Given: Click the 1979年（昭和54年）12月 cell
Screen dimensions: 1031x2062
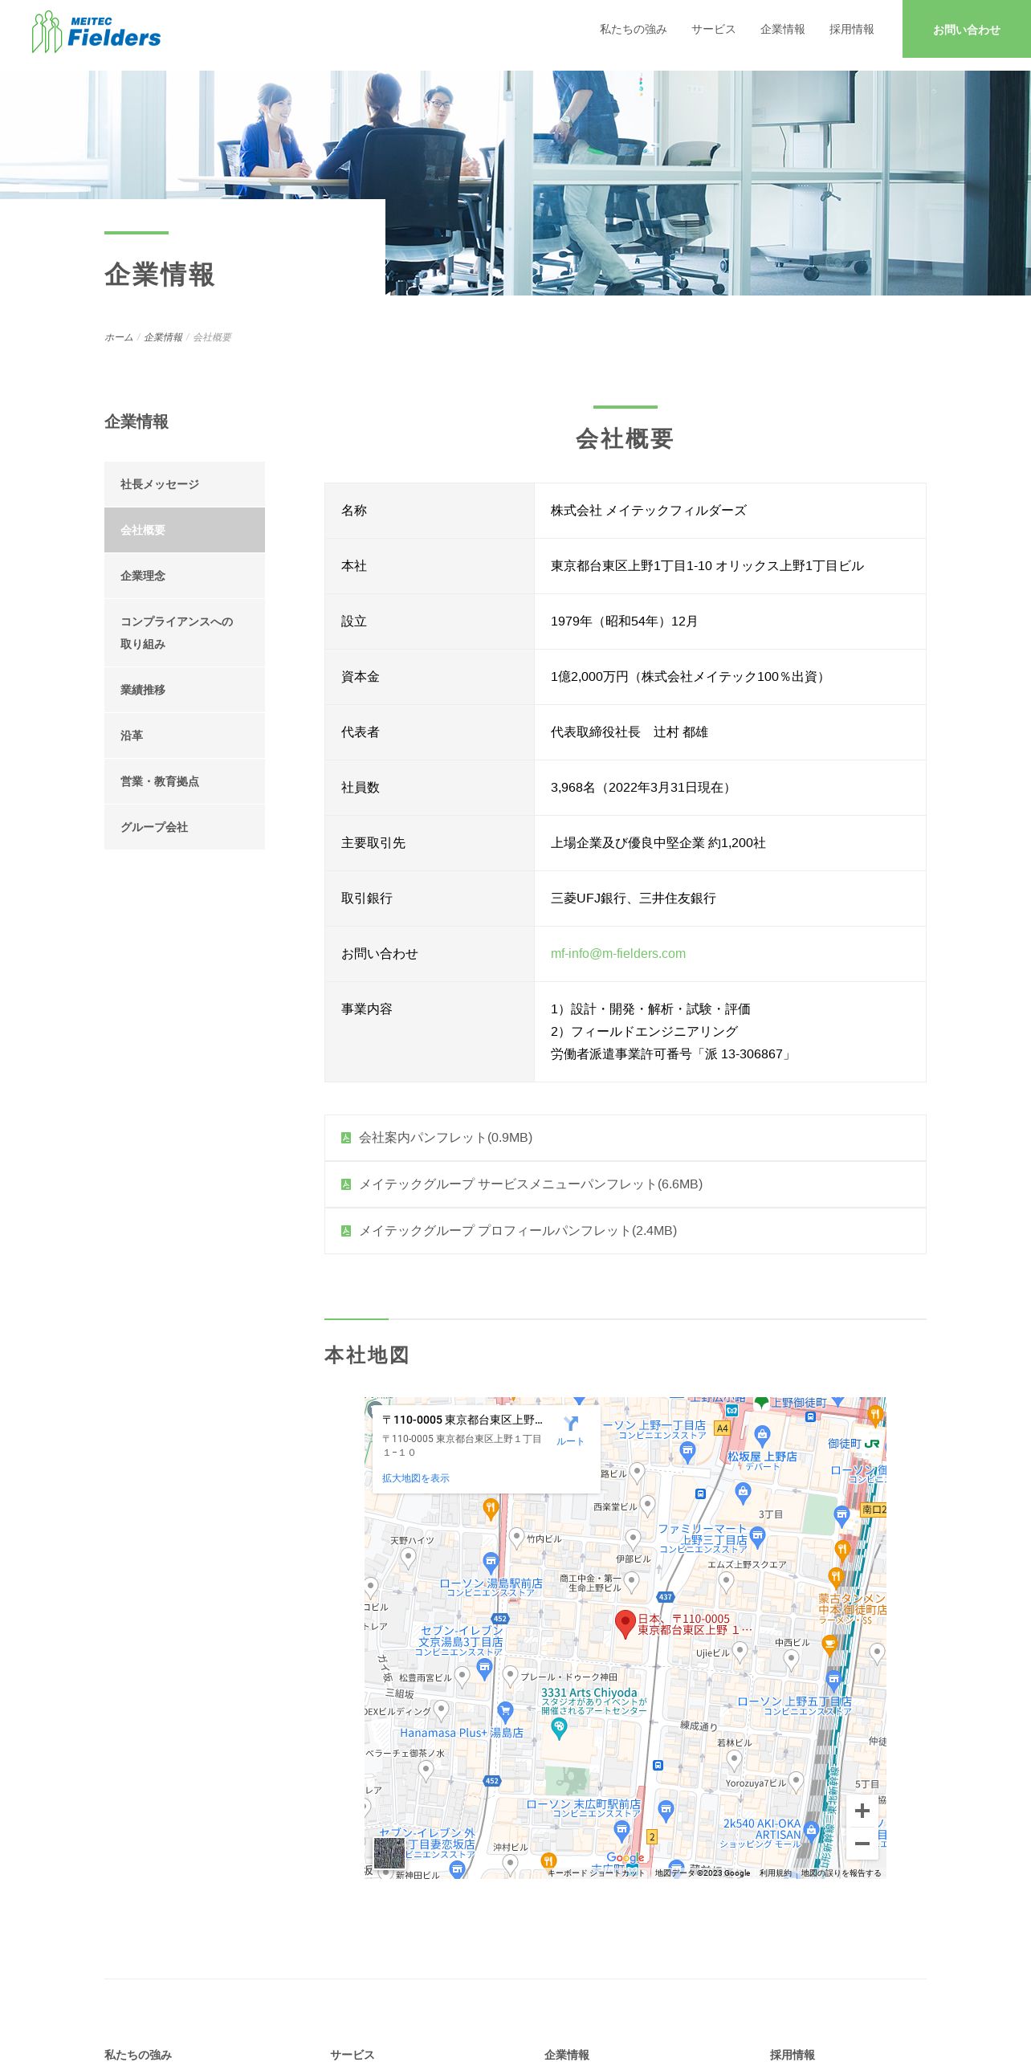Looking at the screenshot, I should (x=730, y=621).
